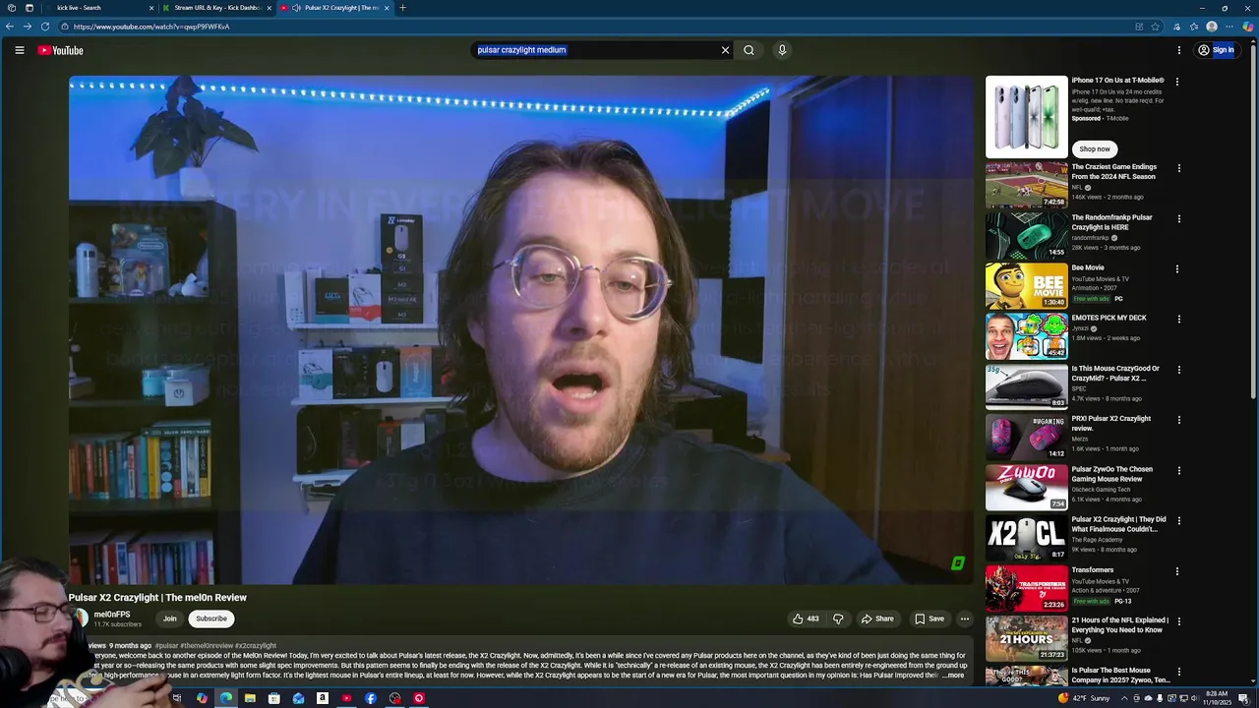Open the Bee Movie thumbnail

point(1026,285)
